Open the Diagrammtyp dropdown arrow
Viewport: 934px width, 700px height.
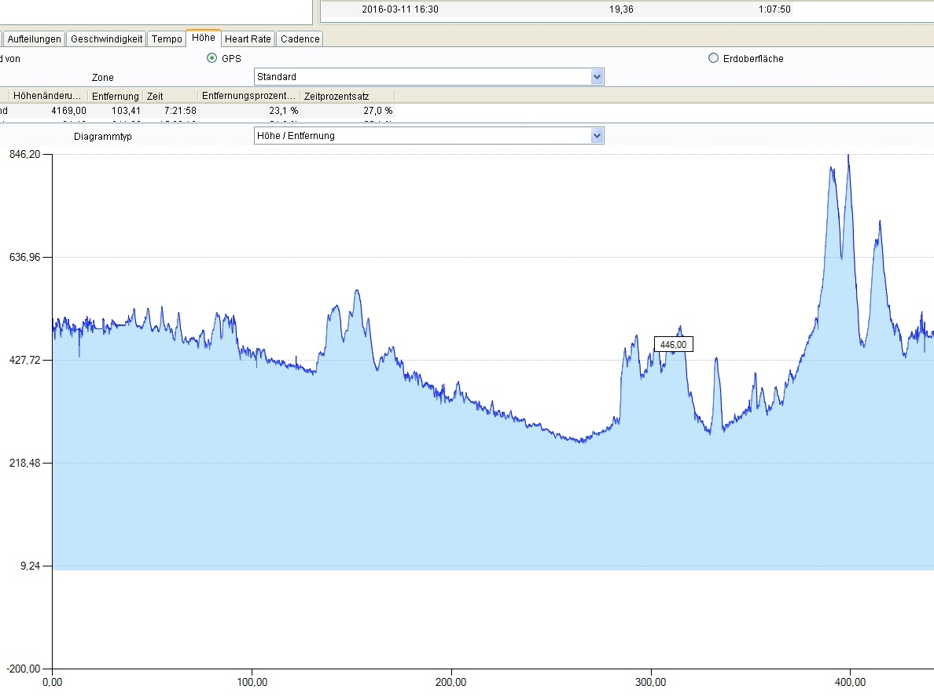pyautogui.click(x=597, y=136)
